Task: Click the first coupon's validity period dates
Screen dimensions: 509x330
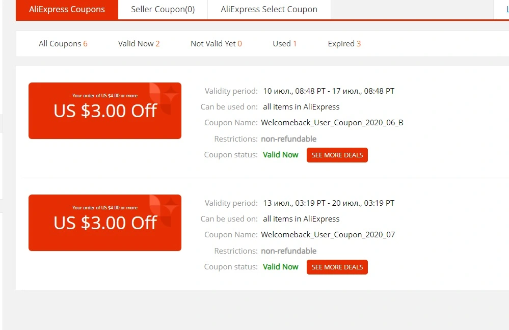Action: pyautogui.click(x=329, y=91)
